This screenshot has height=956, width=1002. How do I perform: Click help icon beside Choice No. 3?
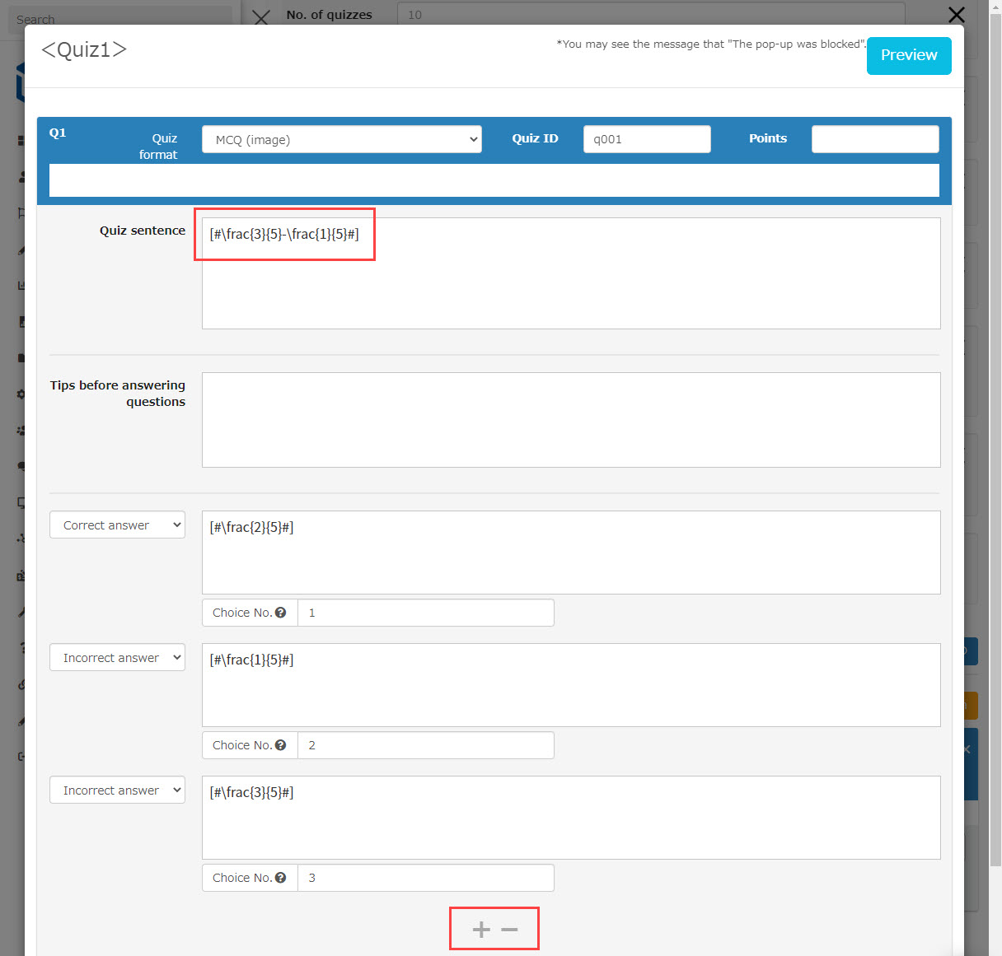pyautogui.click(x=281, y=878)
